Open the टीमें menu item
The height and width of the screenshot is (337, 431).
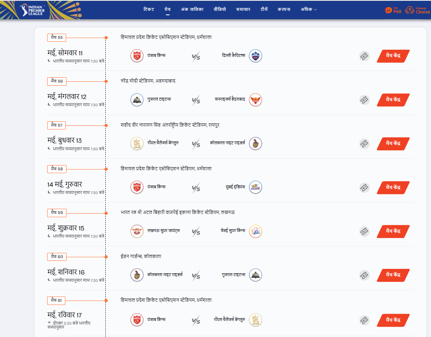point(264,9)
